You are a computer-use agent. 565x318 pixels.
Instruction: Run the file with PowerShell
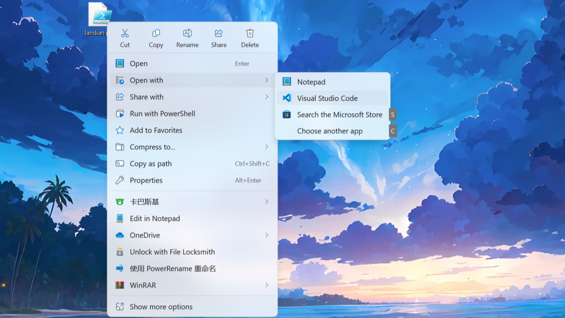point(162,114)
